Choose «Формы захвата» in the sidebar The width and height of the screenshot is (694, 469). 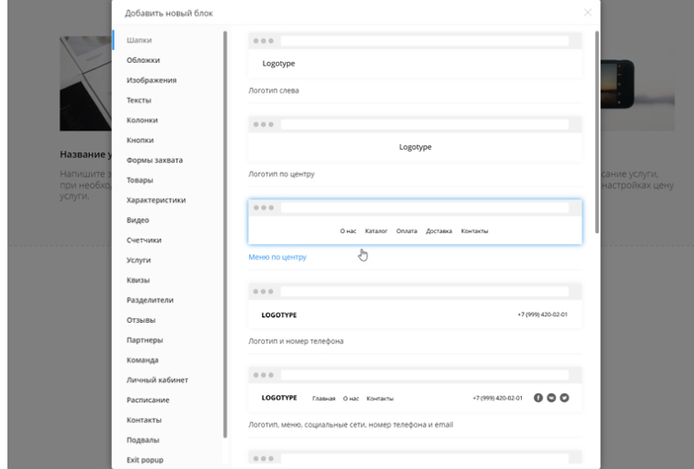155,160
